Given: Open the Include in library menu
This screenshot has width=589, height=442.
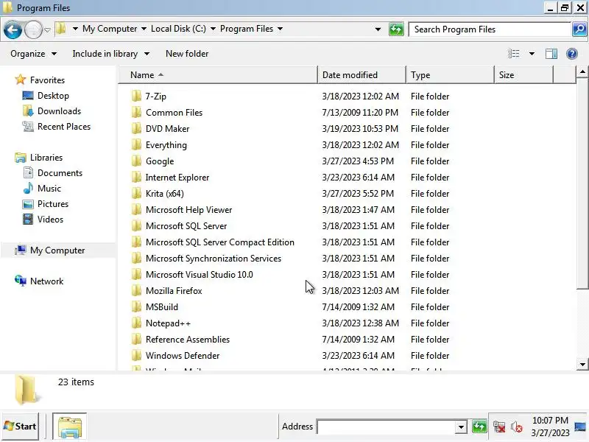Looking at the screenshot, I should tap(110, 54).
